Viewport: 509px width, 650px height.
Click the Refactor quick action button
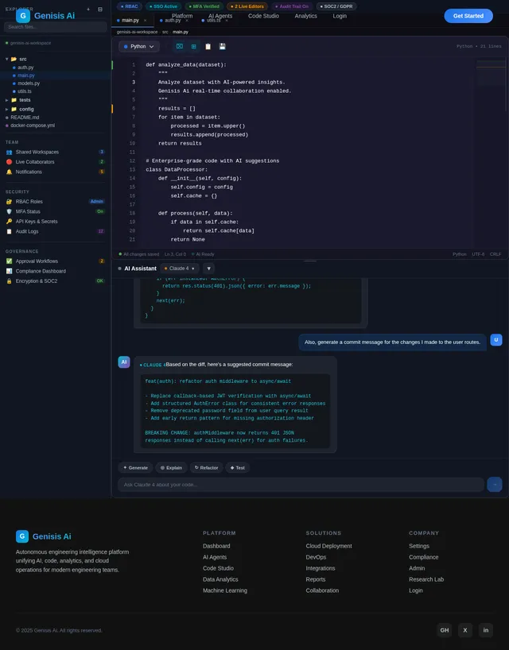(x=207, y=467)
